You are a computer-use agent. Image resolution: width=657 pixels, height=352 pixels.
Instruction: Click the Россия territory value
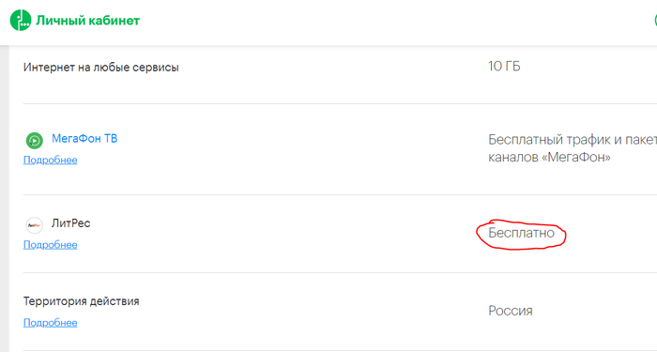(511, 311)
